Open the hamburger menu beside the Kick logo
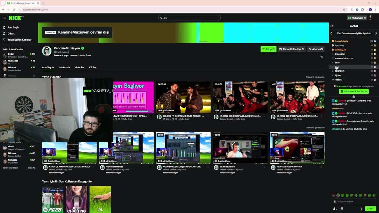The image size is (379, 213). (4, 18)
